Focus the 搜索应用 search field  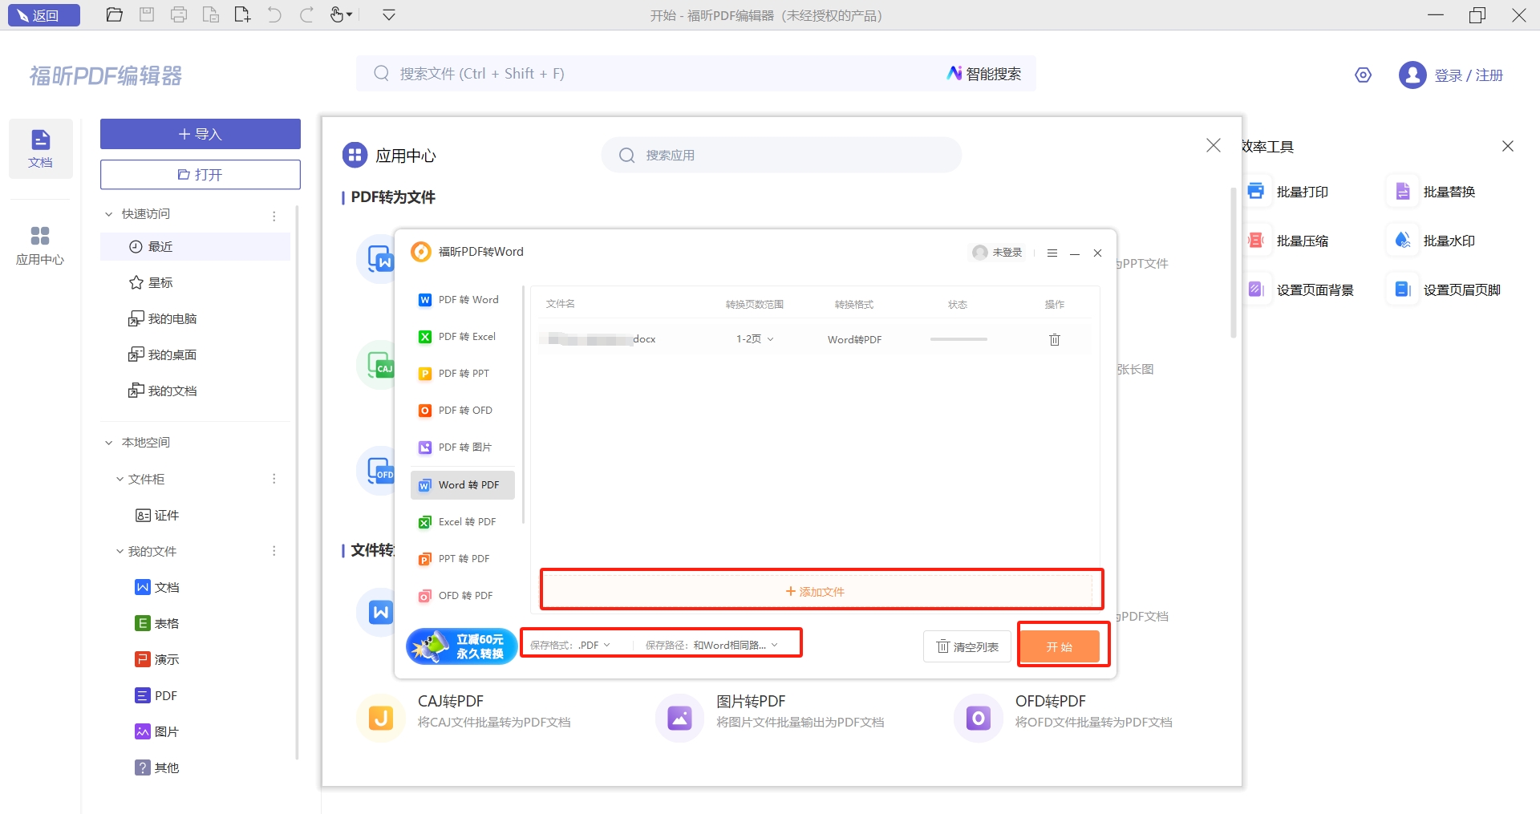(782, 155)
